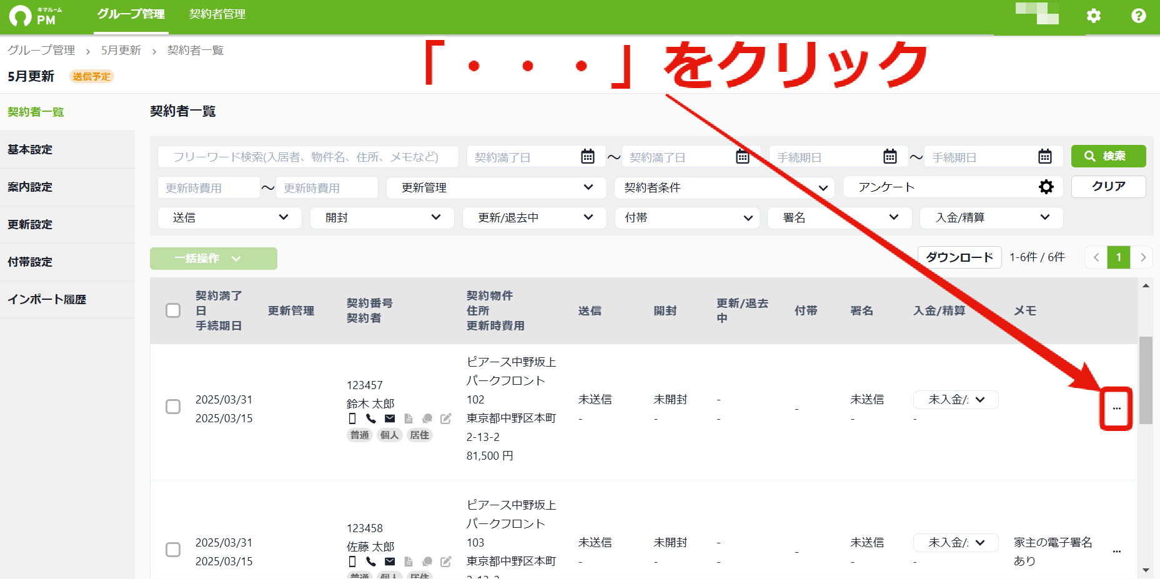Click the table vertical scrollbar thumb
Image resolution: width=1160 pixels, height=579 pixels.
(1146, 380)
